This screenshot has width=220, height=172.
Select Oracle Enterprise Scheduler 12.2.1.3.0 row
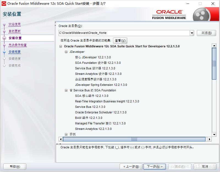click(x=101, y=112)
